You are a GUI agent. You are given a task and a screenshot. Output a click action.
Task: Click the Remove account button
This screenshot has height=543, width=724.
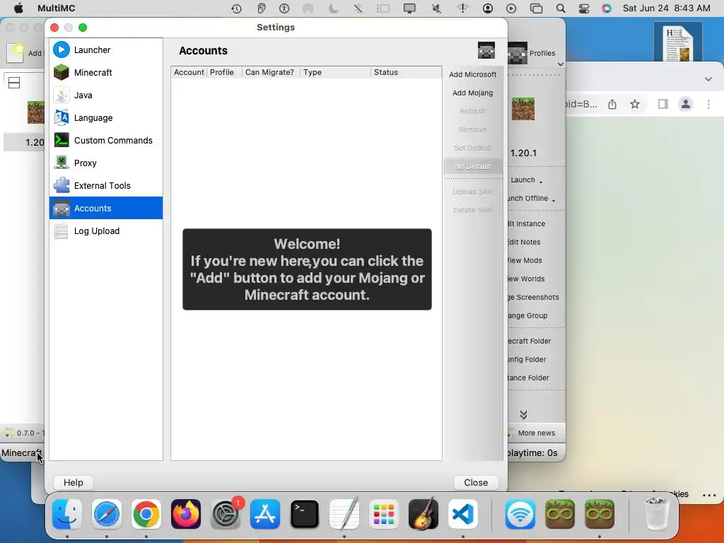point(473,130)
